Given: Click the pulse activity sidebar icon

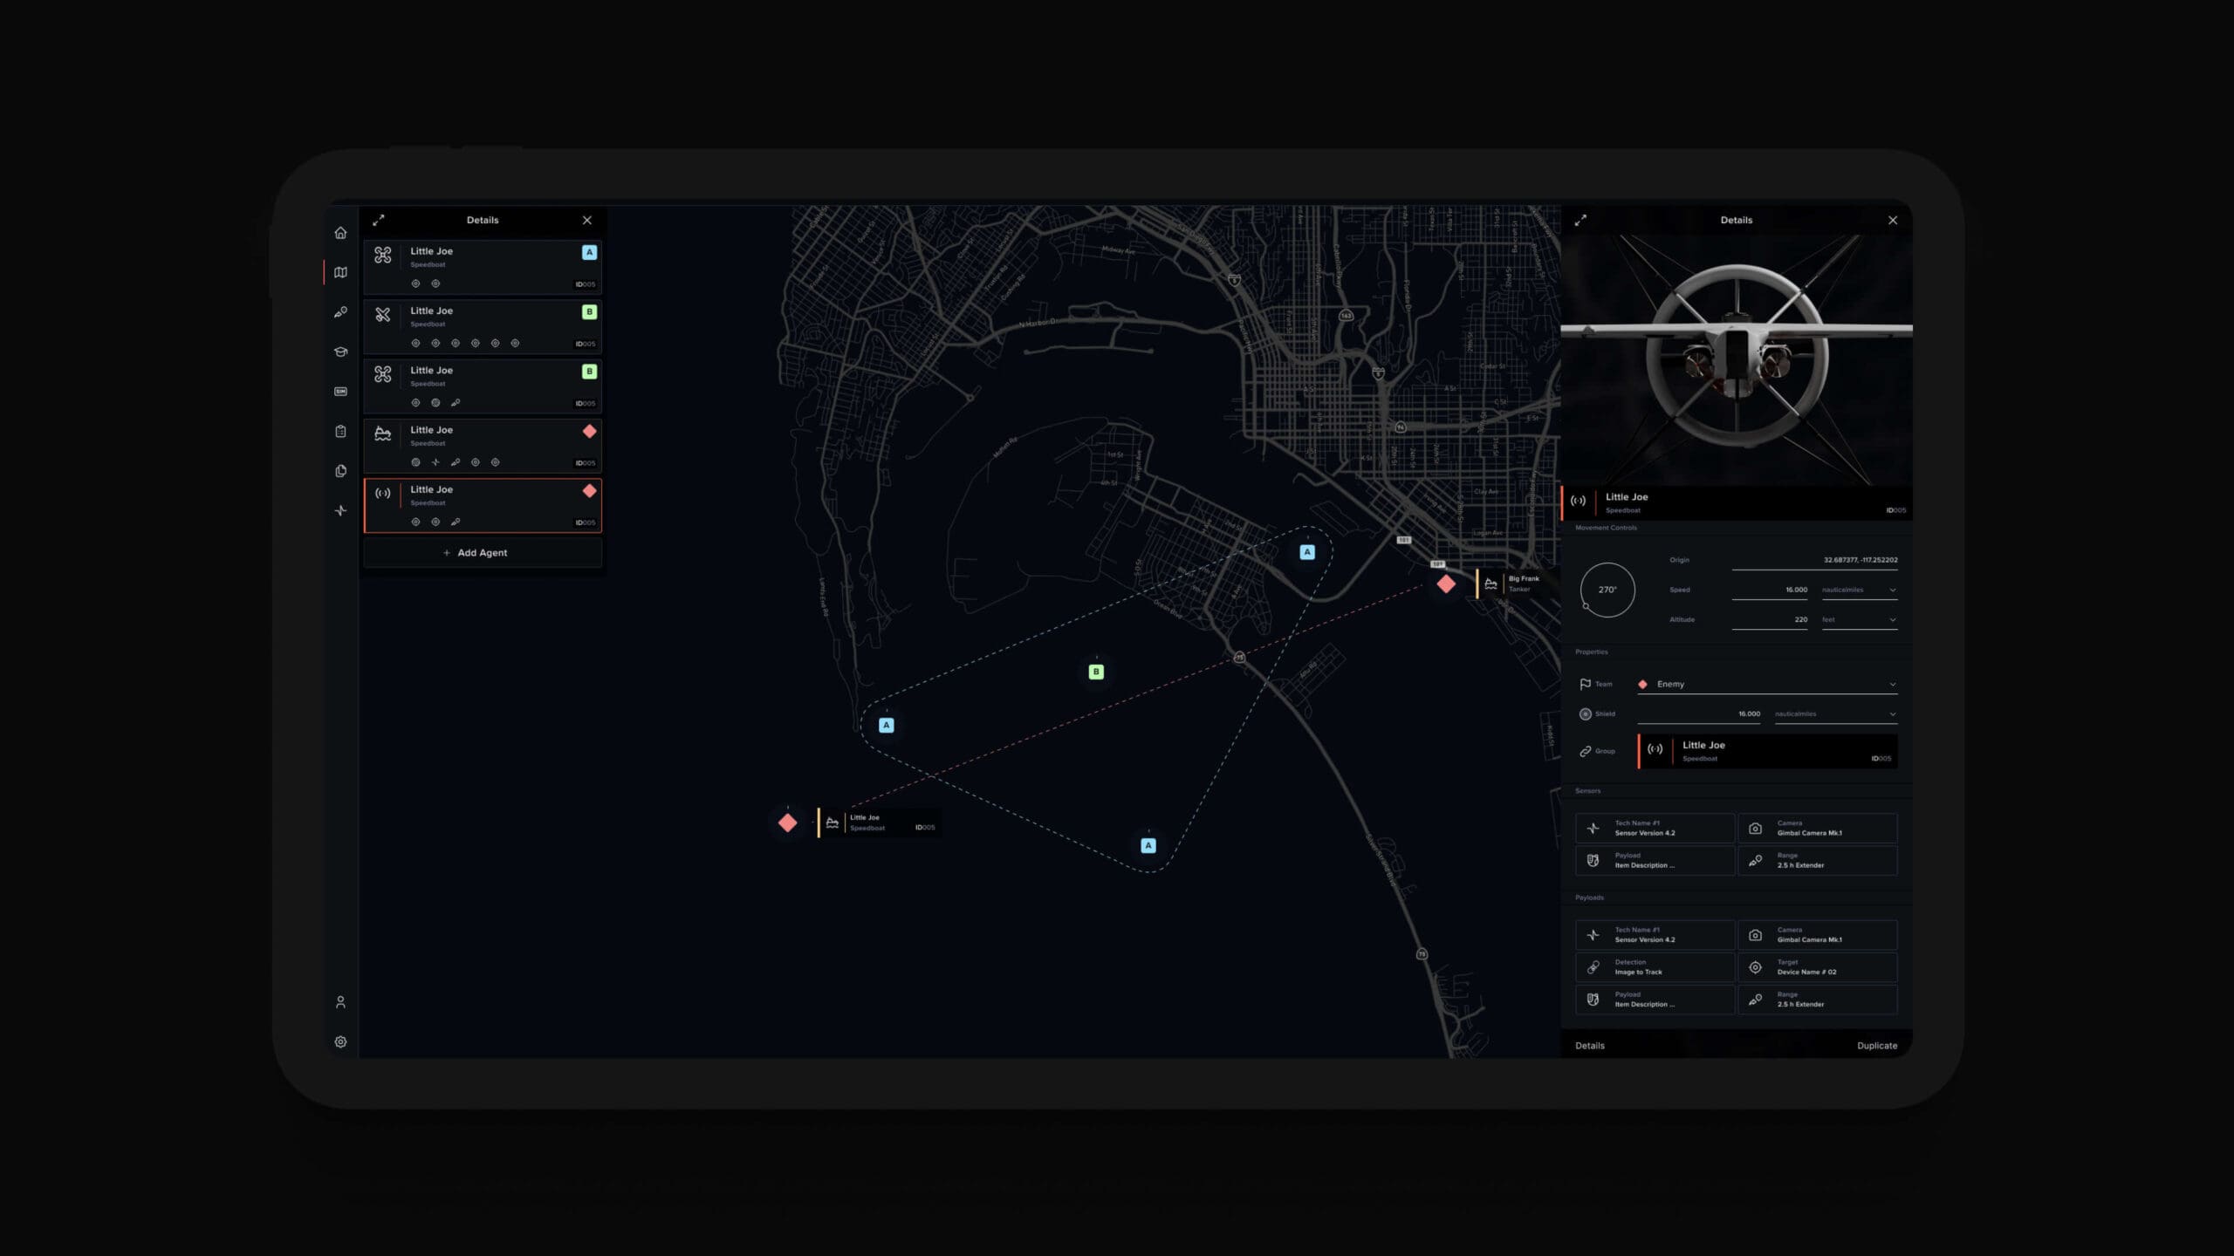Looking at the screenshot, I should (x=340, y=510).
